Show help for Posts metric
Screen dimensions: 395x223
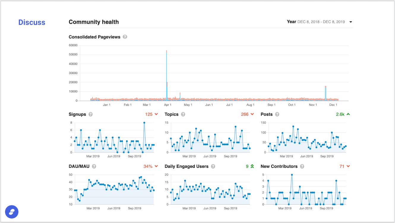point(277,114)
